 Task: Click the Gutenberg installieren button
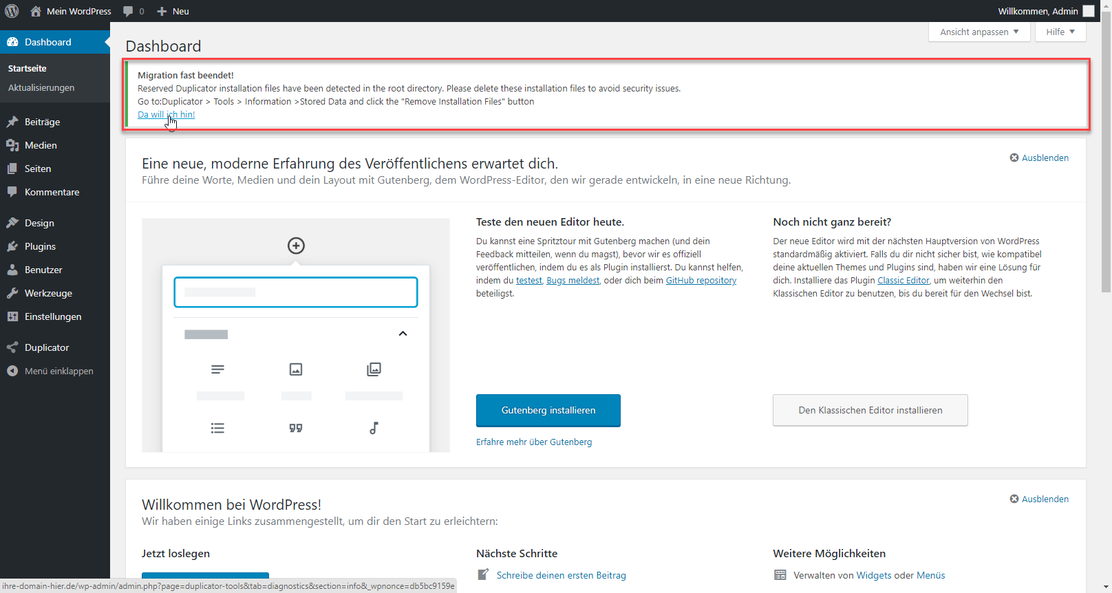pos(548,410)
